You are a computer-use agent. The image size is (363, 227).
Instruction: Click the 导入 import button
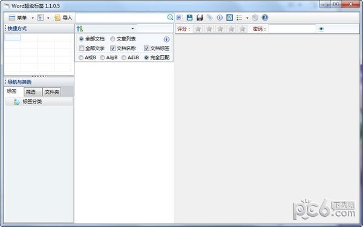coord(63,18)
